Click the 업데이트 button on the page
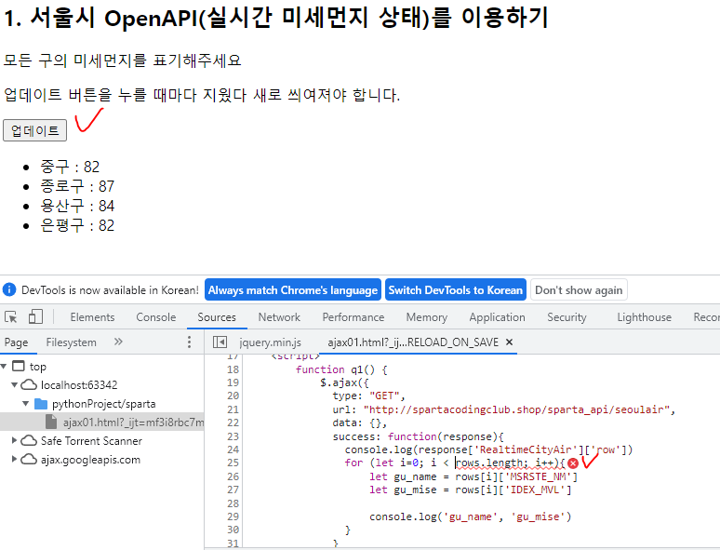Viewport: 720px width, 550px height. point(35,130)
